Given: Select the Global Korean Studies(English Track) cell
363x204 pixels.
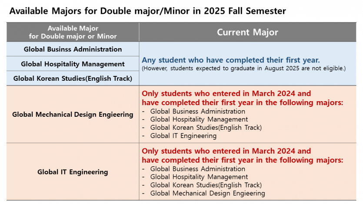Looking at the screenshot, I should (x=73, y=78).
